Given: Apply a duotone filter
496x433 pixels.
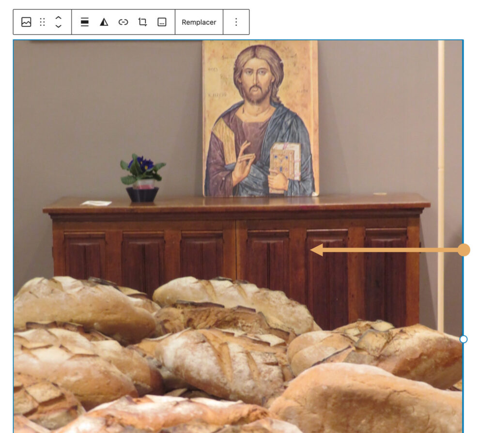Looking at the screenshot, I should 104,22.
